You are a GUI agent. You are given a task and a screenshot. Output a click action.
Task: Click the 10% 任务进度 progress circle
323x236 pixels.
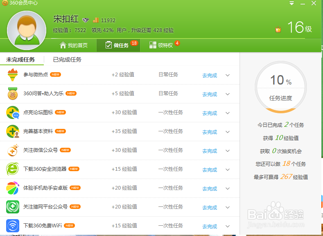coord(281,87)
